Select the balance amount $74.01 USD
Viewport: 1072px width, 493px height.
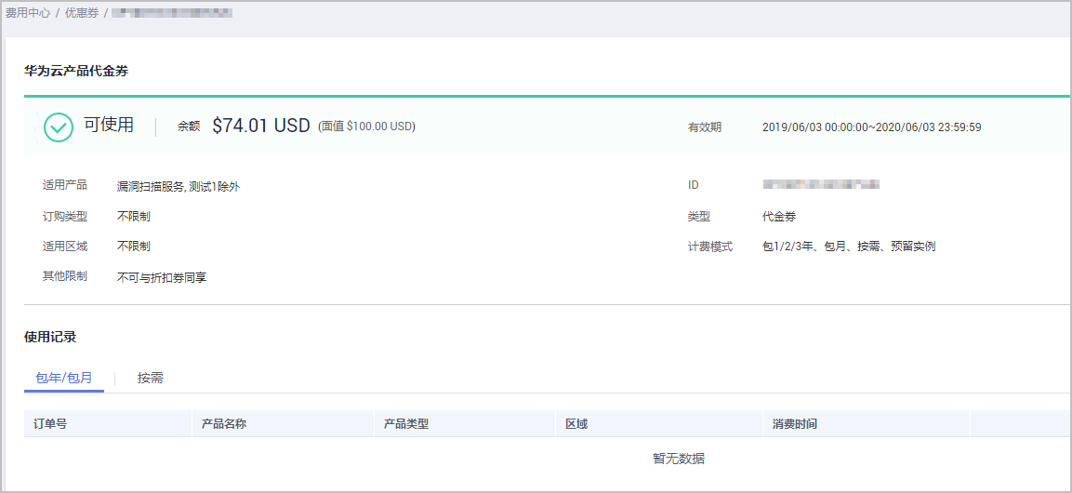tap(261, 126)
